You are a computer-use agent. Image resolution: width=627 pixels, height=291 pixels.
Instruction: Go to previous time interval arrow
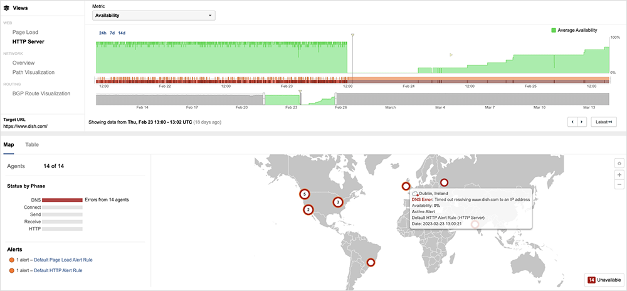572,122
